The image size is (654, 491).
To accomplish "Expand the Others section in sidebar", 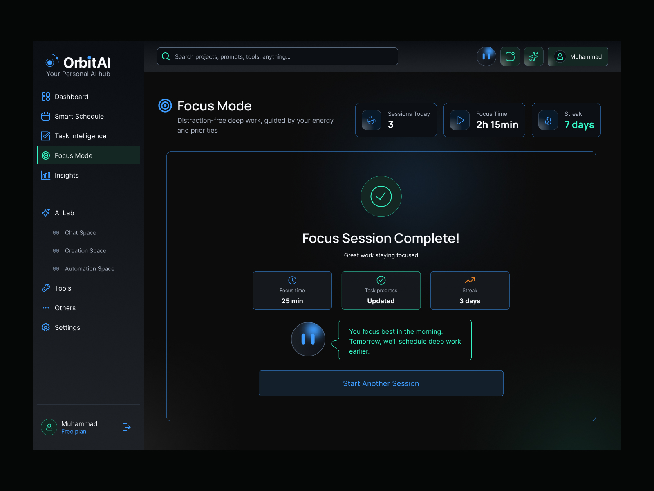I will pyautogui.click(x=65, y=308).
